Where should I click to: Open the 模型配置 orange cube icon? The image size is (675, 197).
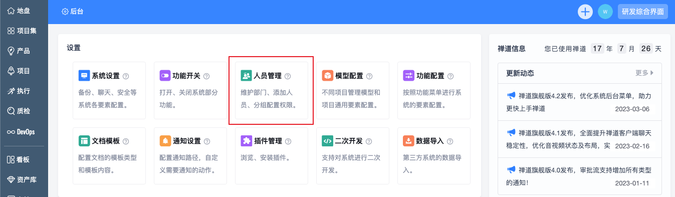[x=328, y=76]
